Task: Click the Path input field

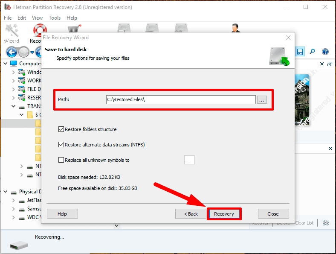Action: click(x=181, y=99)
